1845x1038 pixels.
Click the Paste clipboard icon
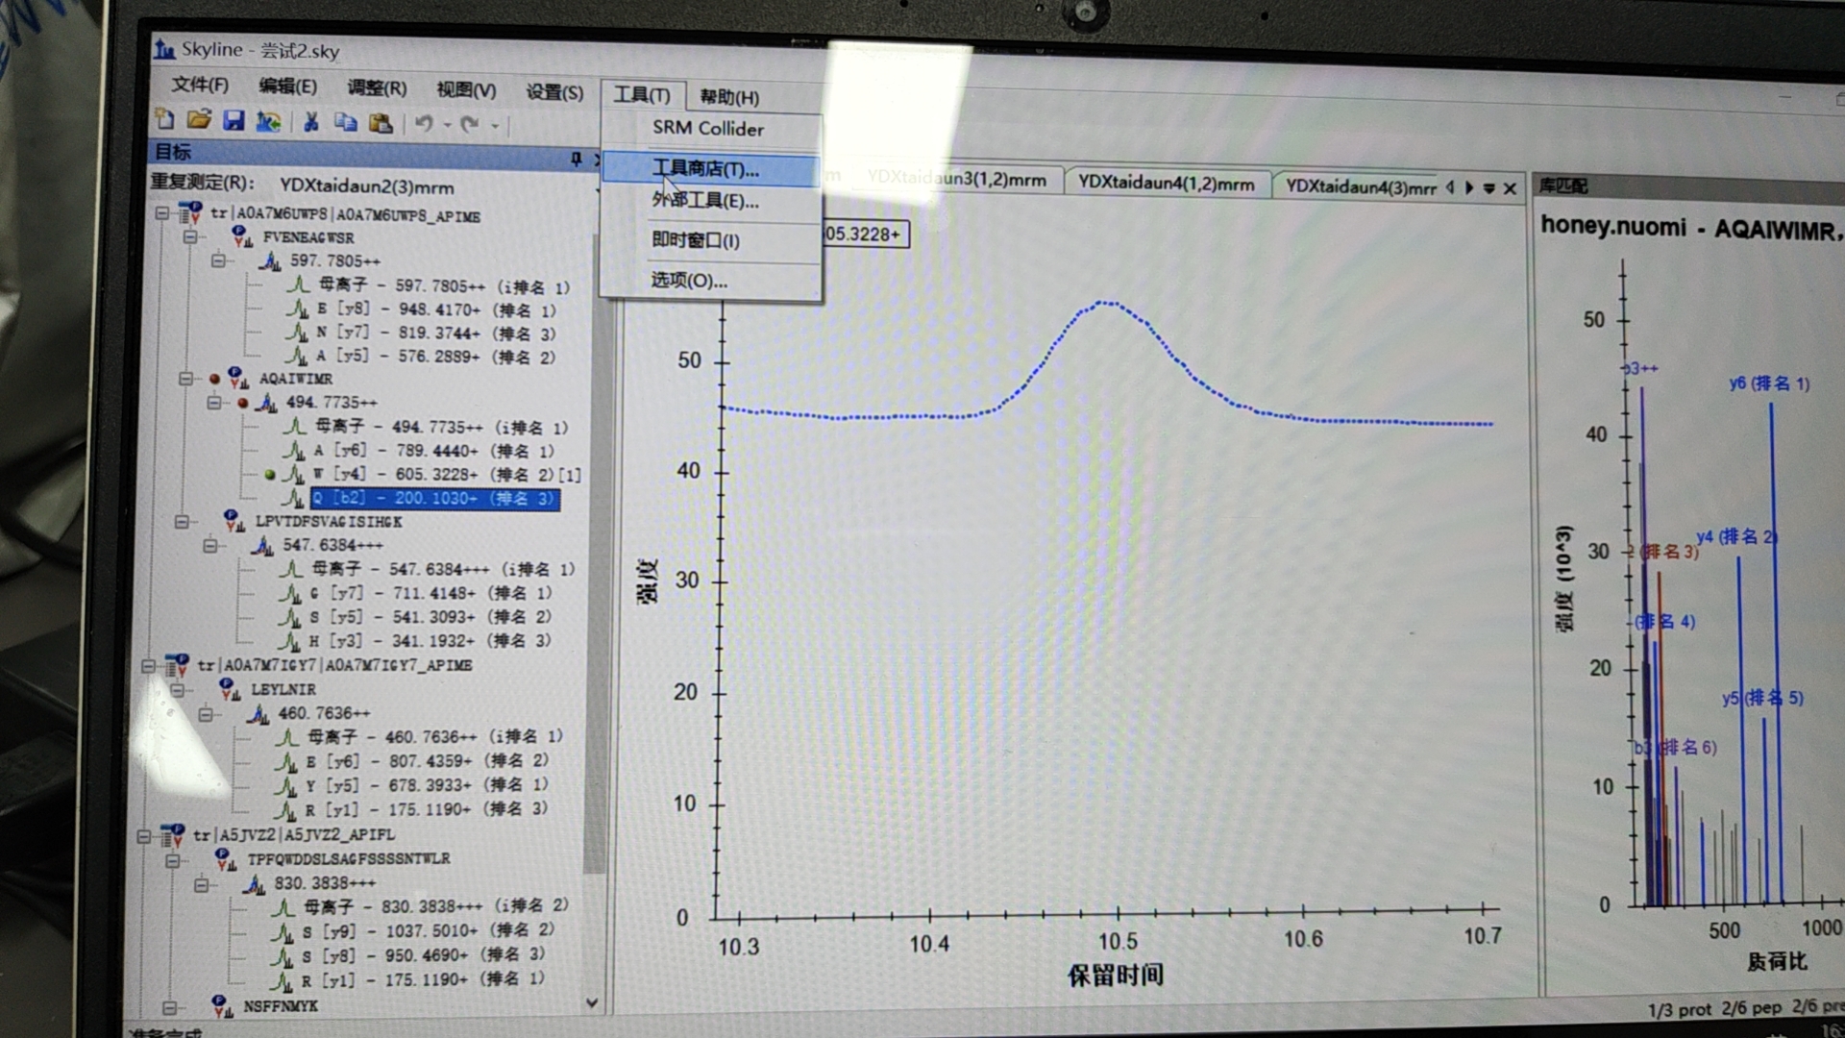[x=381, y=123]
